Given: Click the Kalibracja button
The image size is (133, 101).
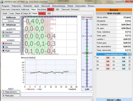Looking at the screenshot, I should pyautogui.click(x=11, y=17).
